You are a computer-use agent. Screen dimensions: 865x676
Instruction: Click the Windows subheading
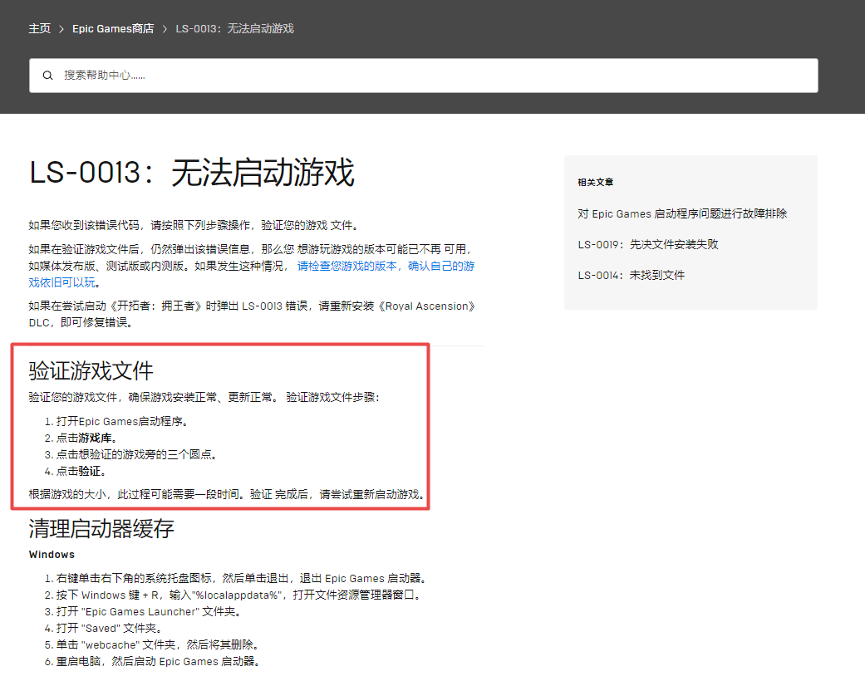tap(52, 555)
